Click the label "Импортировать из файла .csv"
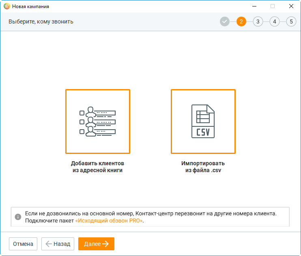The width and height of the screenshot is (301, 256). 203,167
